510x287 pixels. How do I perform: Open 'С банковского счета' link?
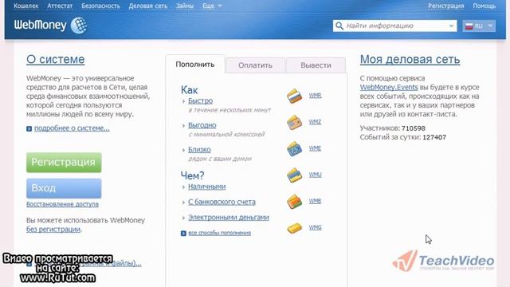(x=222, y=202)
